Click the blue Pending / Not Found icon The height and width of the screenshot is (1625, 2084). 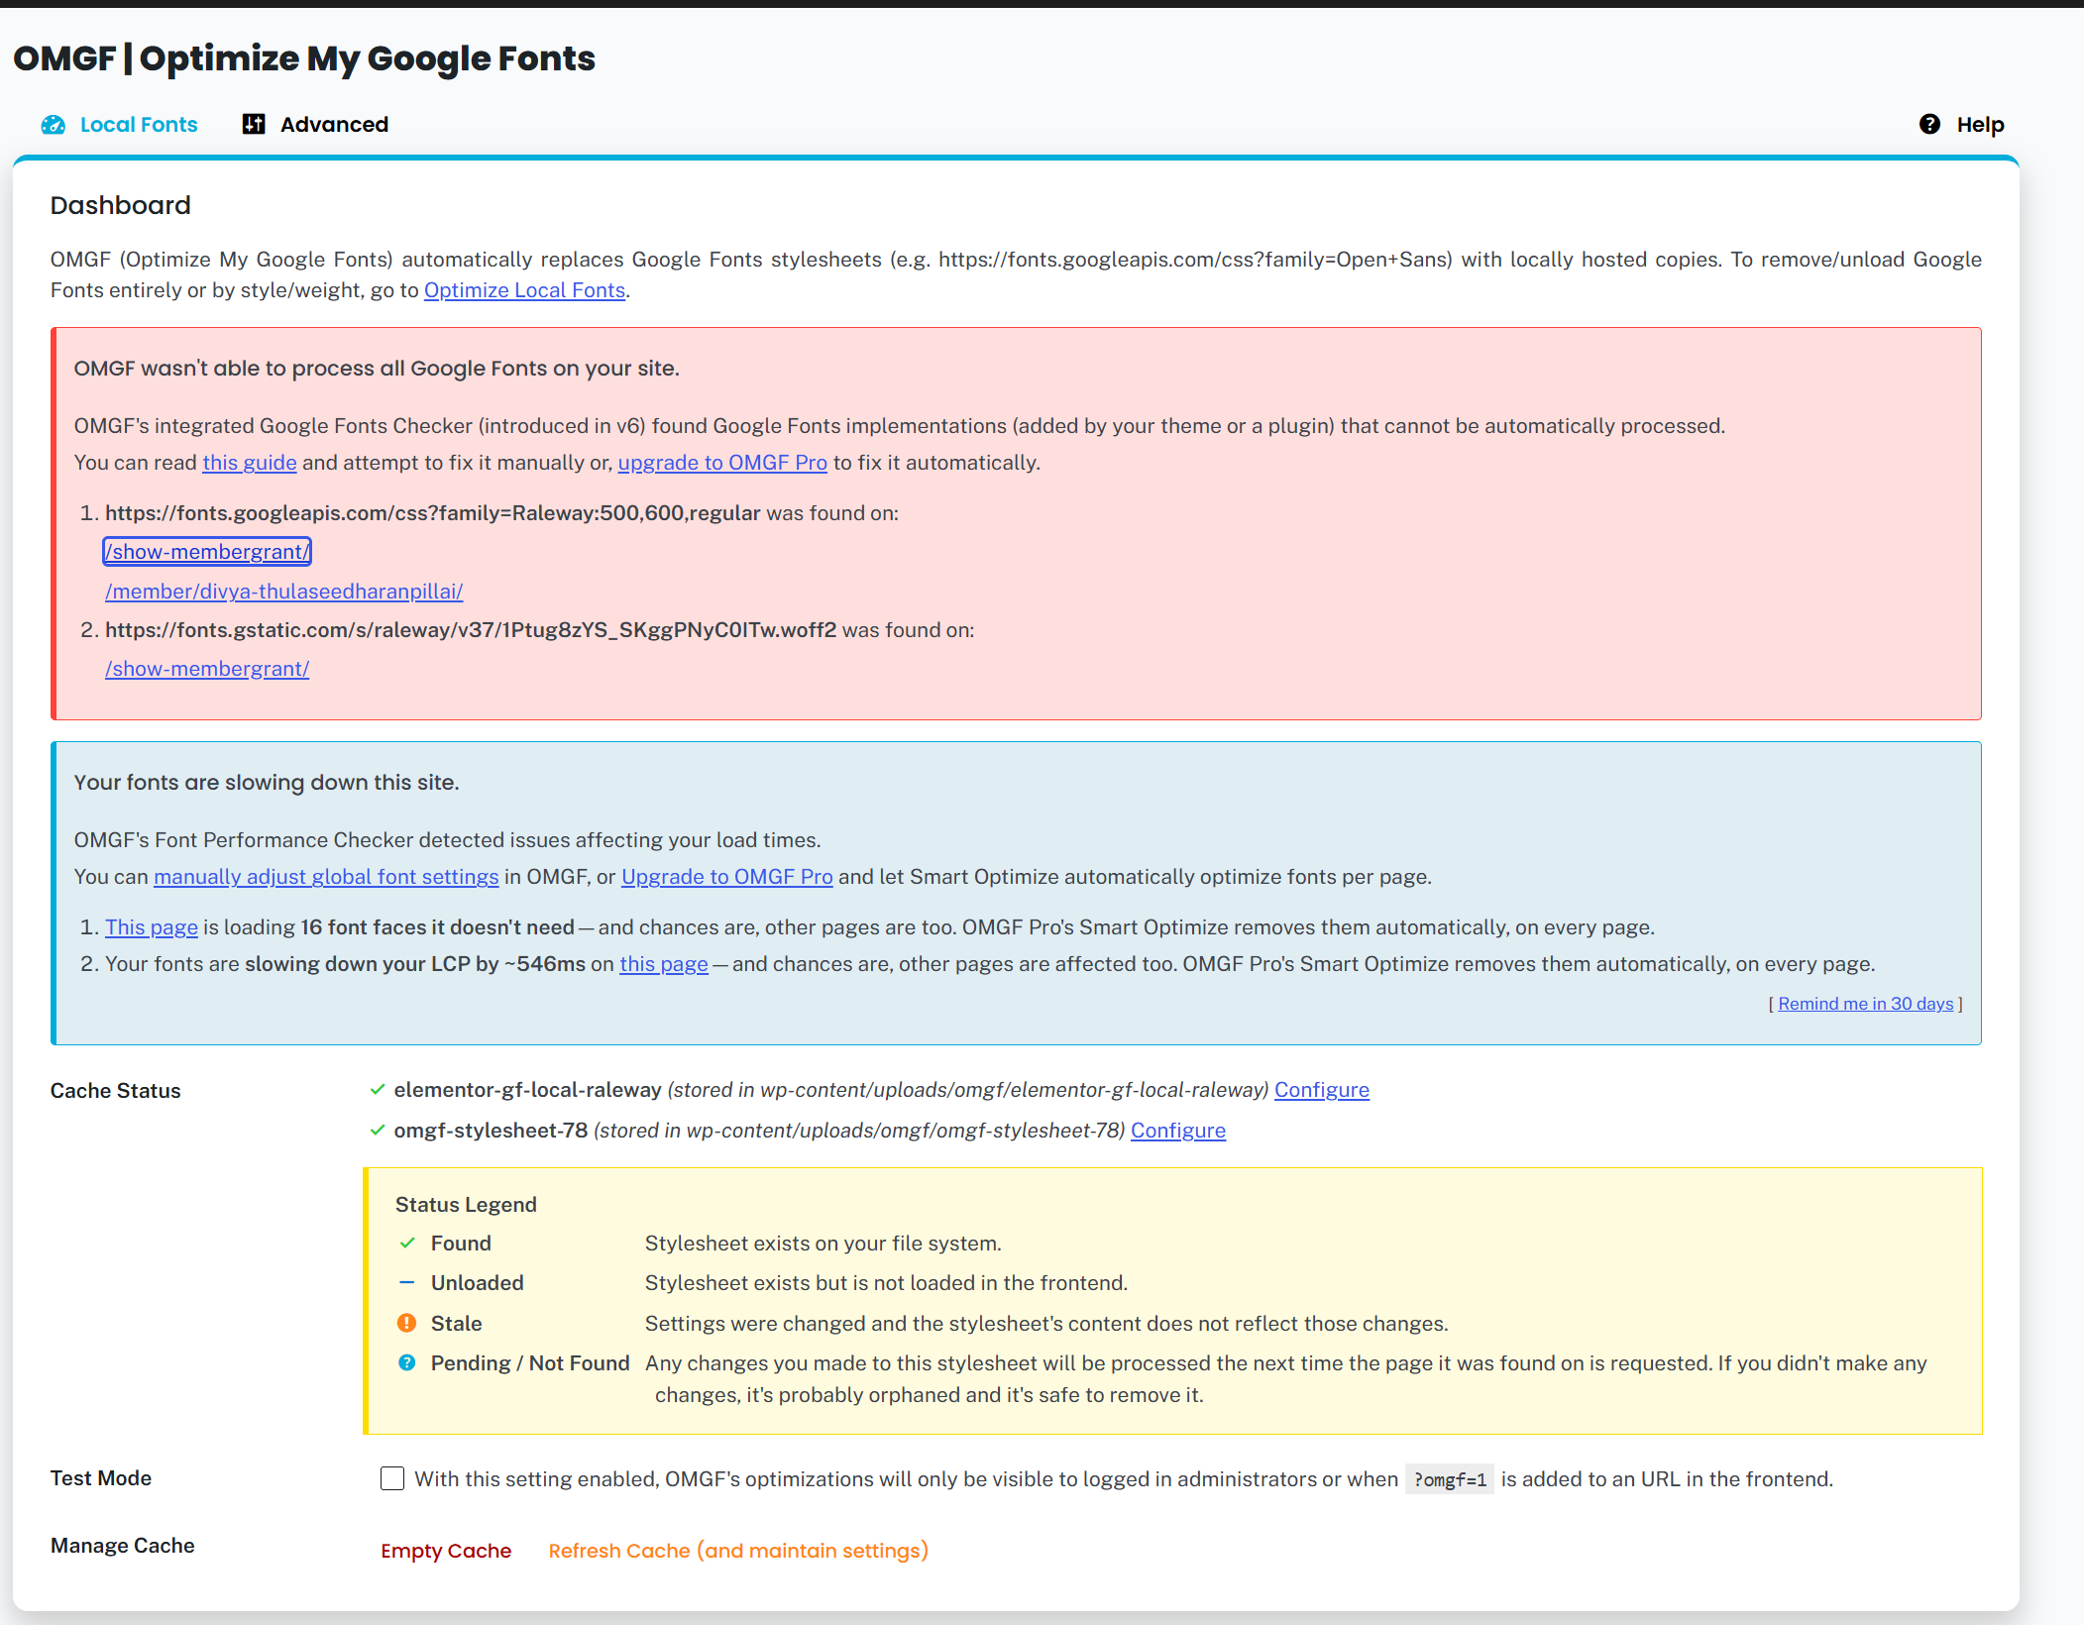(407, 1363)
